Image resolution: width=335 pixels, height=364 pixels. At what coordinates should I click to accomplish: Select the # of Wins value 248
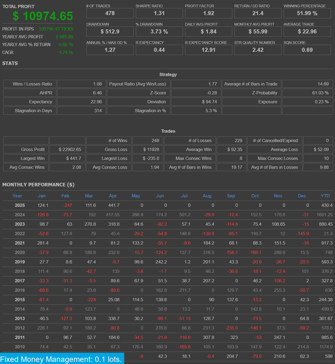coord(148,140)
